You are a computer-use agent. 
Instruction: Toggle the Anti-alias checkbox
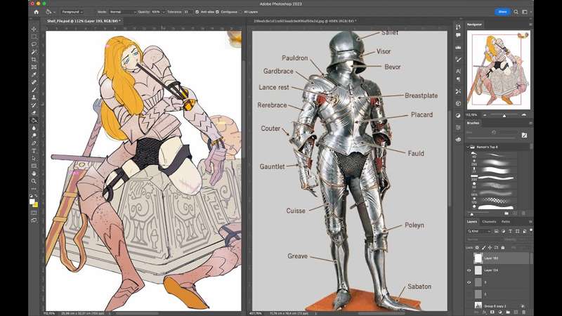197,12
